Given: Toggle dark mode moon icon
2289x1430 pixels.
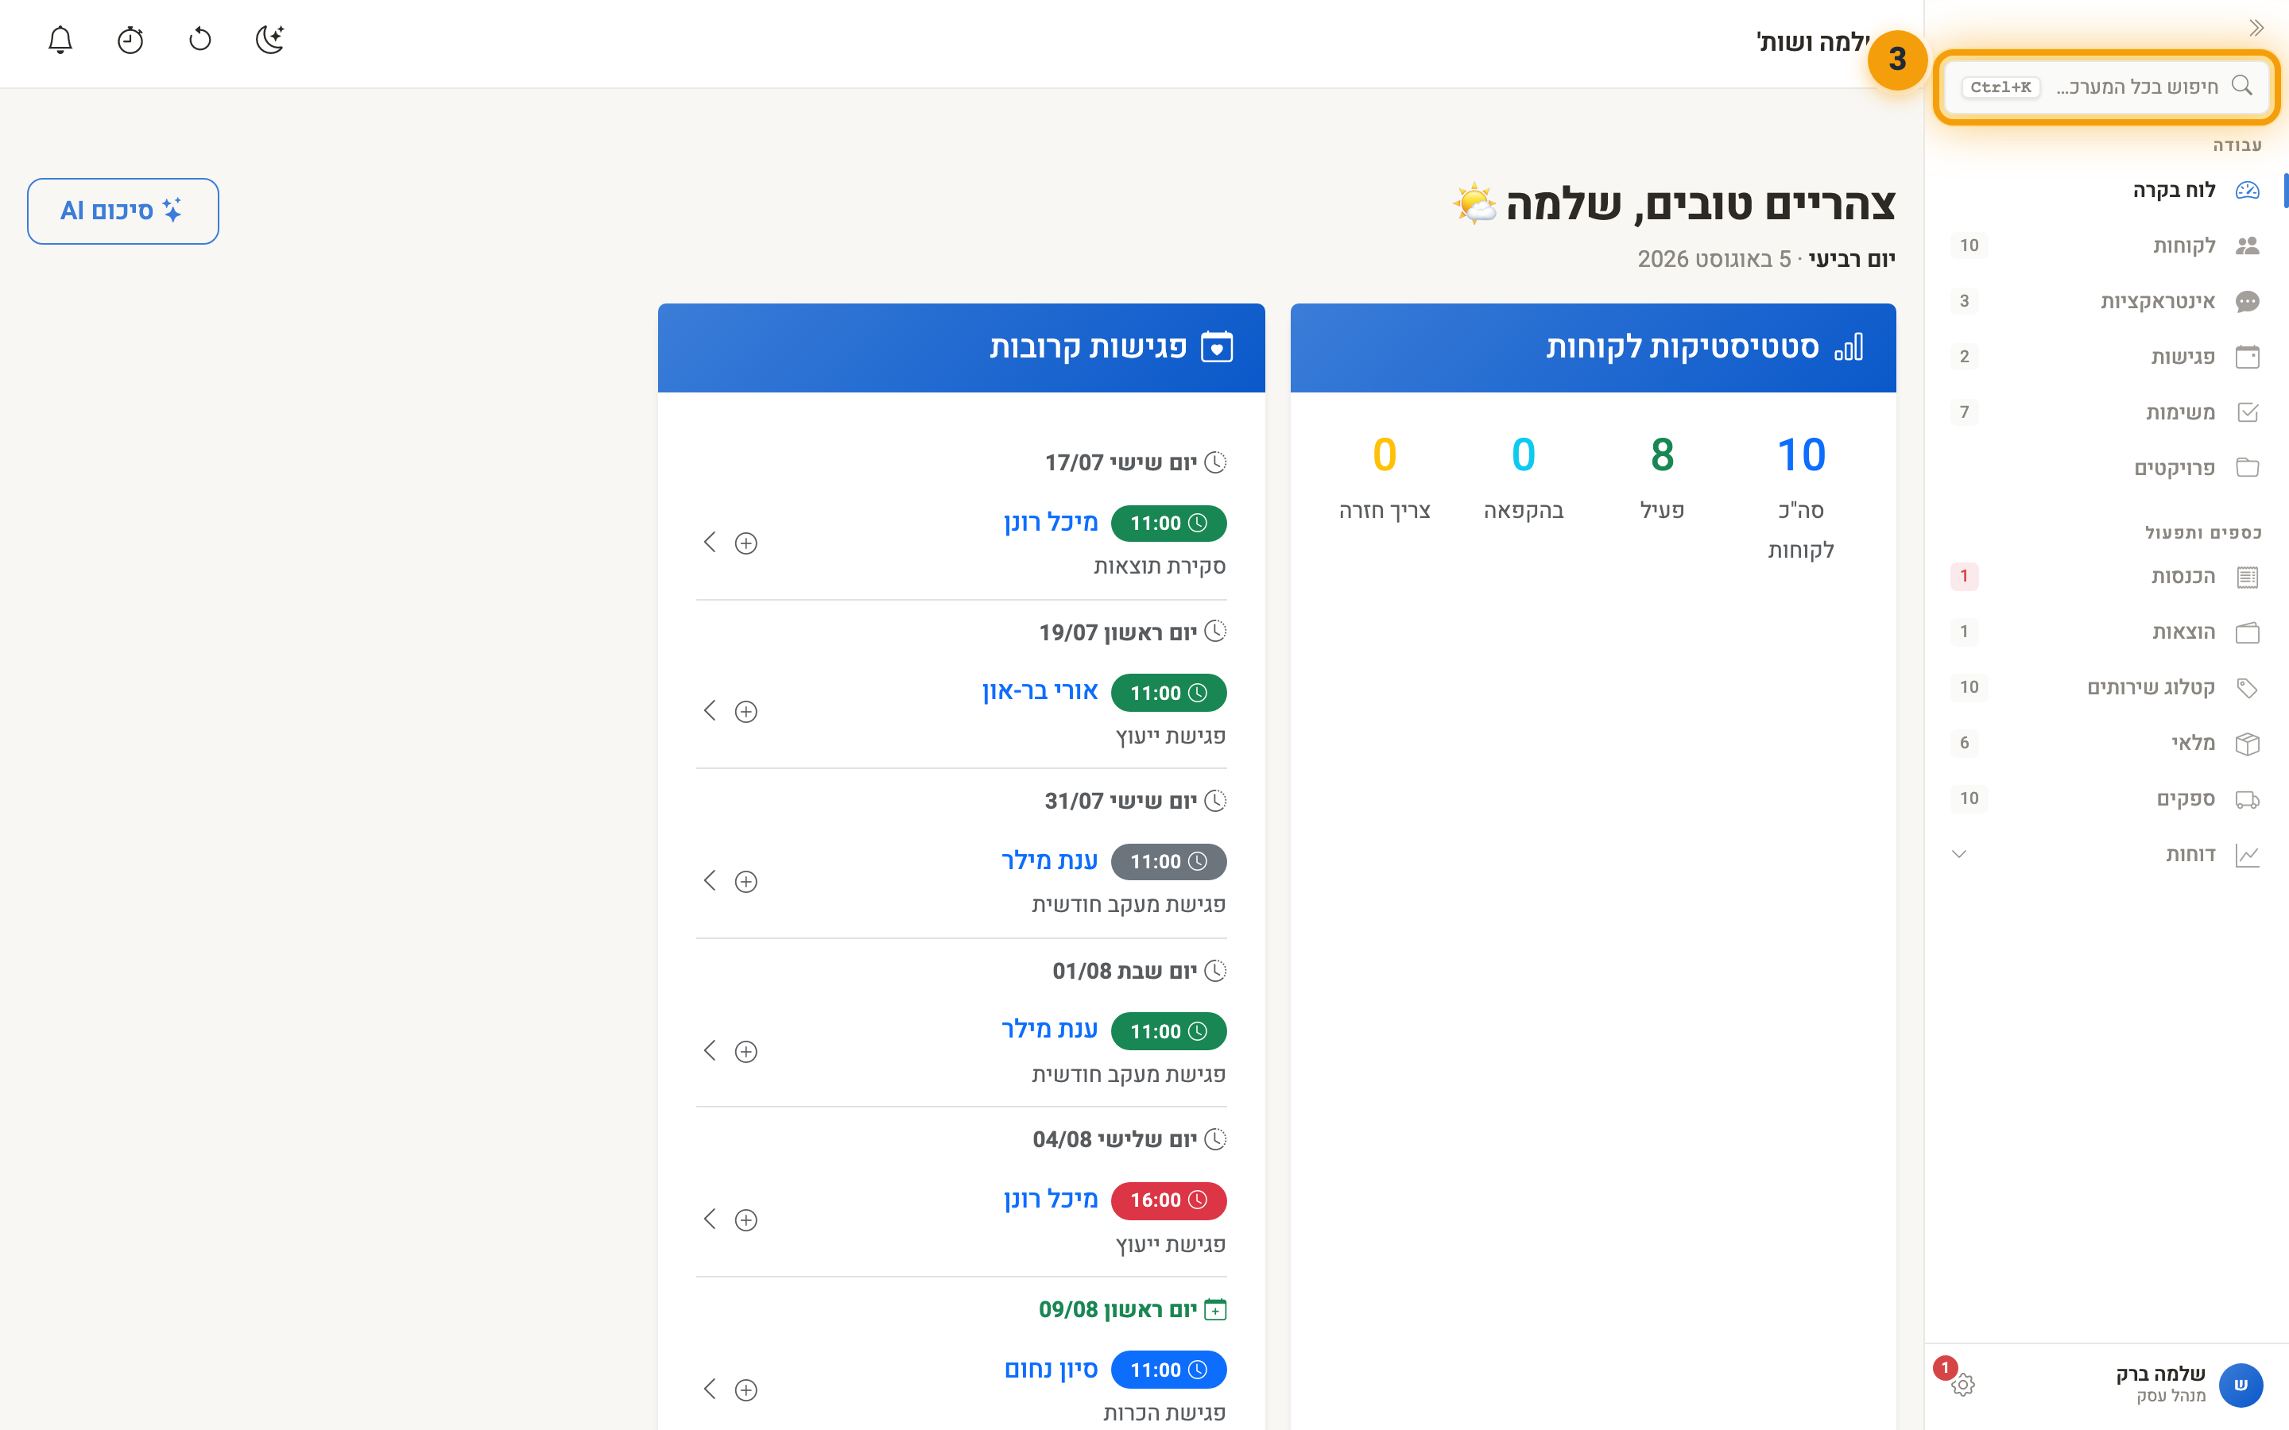Looking at the screenshot, I should [270, 40].
